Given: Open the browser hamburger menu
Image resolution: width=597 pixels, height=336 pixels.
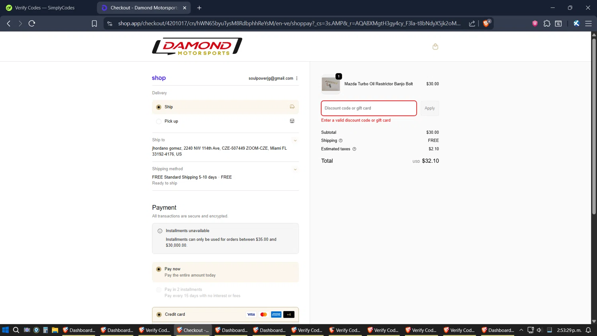Looking at the screenshot, I should (588, 23).
